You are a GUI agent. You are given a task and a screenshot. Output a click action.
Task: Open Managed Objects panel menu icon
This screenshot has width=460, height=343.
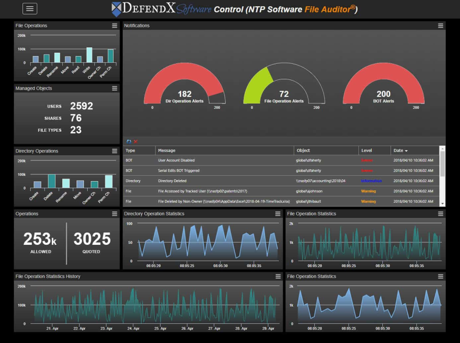[x=115, y=88]
